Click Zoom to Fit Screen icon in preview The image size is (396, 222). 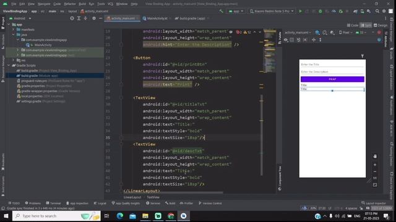click(375, 185)
